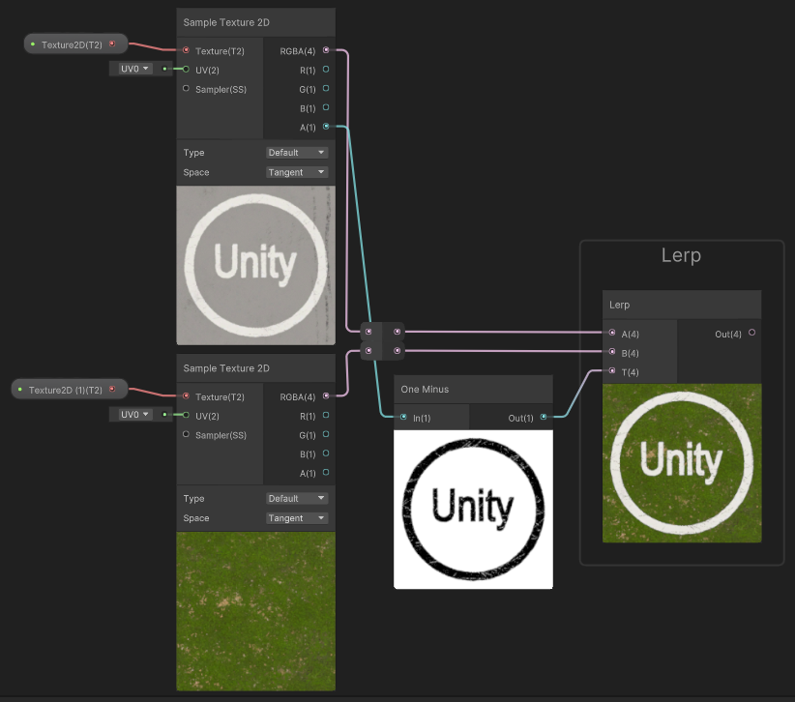This screenshot has height=702, width=795.
Task: Click the Out(1) port of One Minus node
Action: pyautogui.click(x=544, y=417)
